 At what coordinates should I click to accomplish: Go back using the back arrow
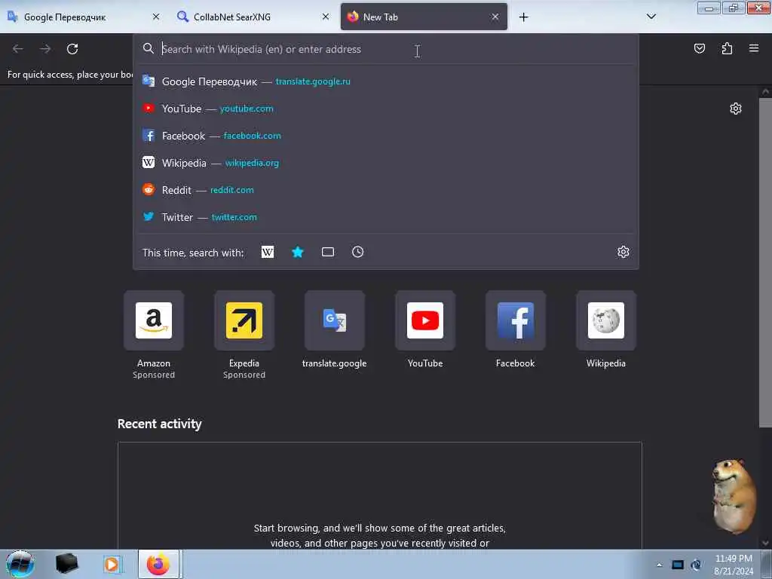18,49
